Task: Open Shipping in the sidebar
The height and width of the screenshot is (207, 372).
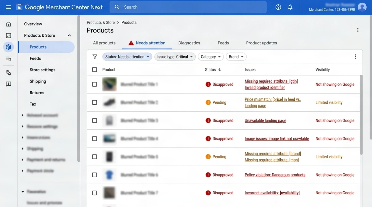Action: pos(38,81)
